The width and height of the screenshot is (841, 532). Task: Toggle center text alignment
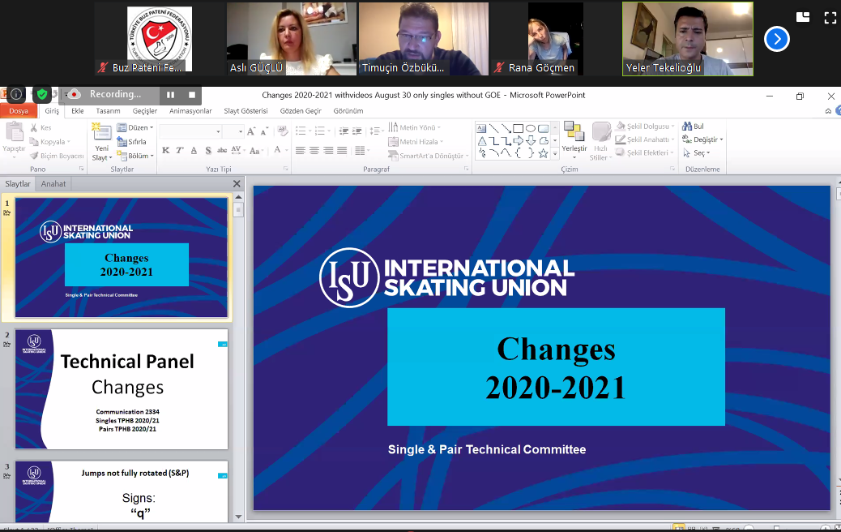pos(314,150)
